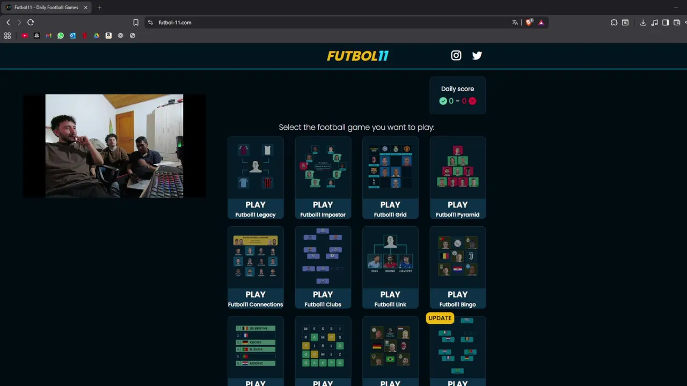
Task: Click the webcam video overlay
Action: click(x=114, y=146)
